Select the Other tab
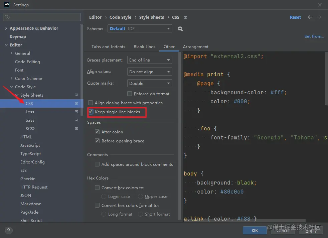Image resolution: width=328 pixels, height=238 pixels. 169,47
